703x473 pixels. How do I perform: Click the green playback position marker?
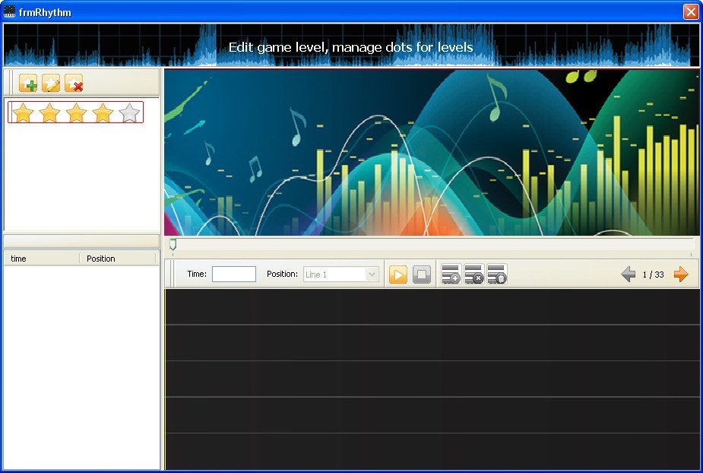[172, 245]
